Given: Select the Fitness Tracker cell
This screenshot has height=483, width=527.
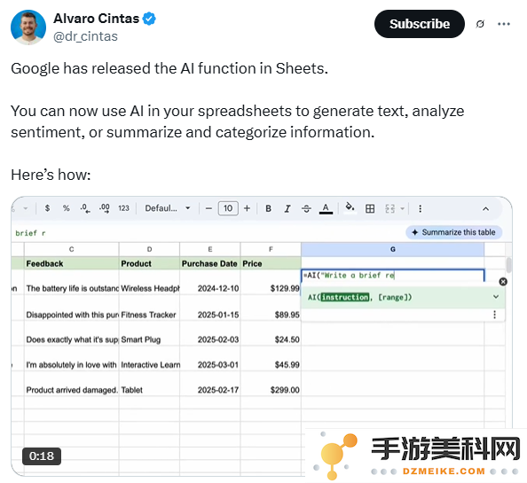Looking at the screenshot, I should pyautogui.click(x=149, y=308).
